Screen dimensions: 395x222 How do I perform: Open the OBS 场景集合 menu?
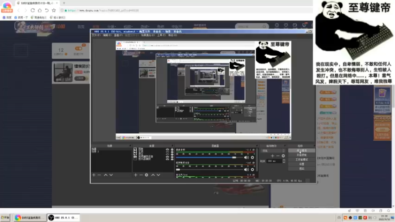(148, 35)
